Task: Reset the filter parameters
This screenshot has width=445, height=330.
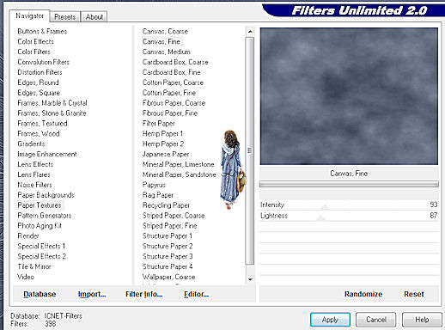Action: tap(414, 294)
